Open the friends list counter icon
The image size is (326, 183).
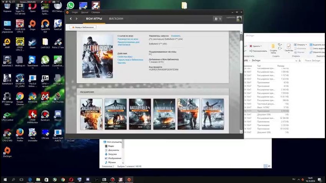(217, 19)
